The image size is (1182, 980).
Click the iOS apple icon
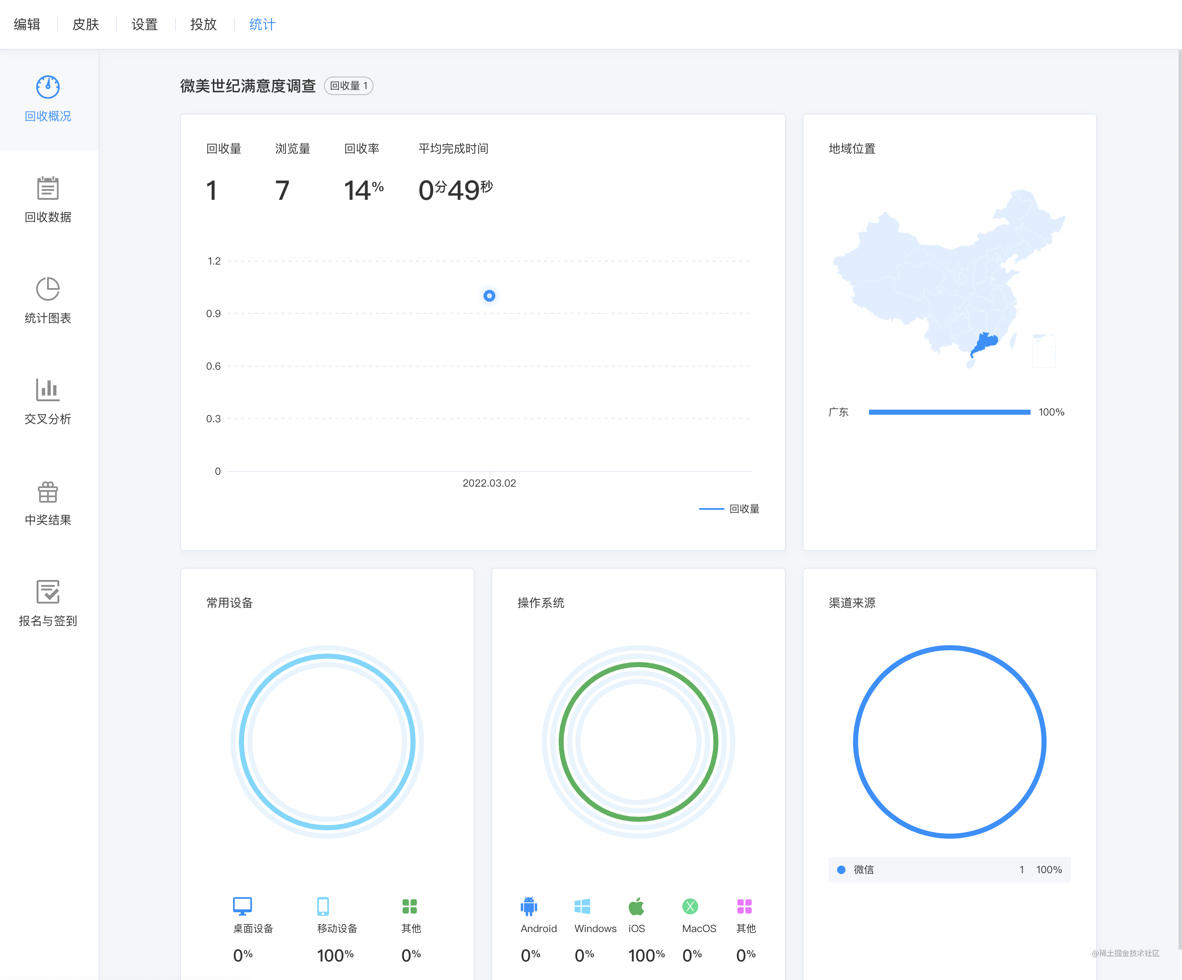click(636, 906)
